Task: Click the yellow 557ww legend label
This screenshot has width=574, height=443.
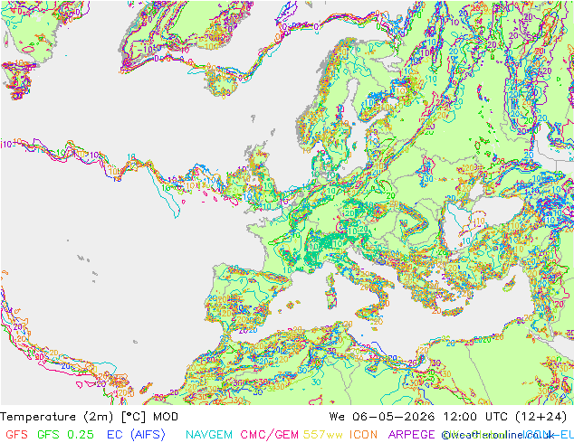Action: click(x=323, y=434)
